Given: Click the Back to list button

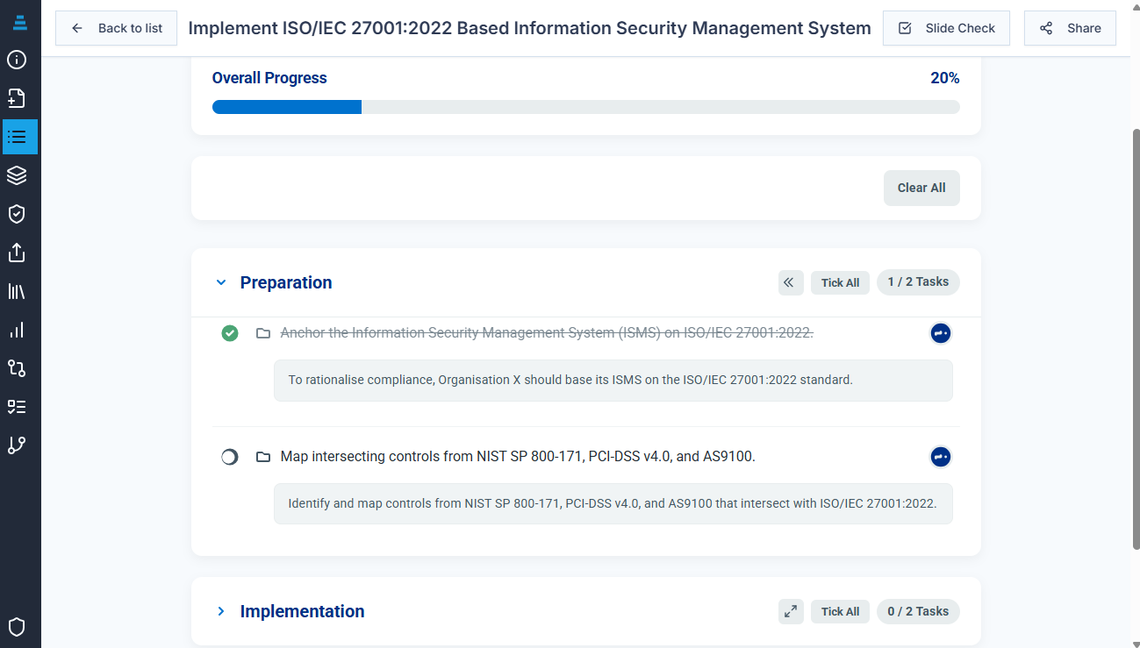Looking at the screenshot, I should [117, 28].
